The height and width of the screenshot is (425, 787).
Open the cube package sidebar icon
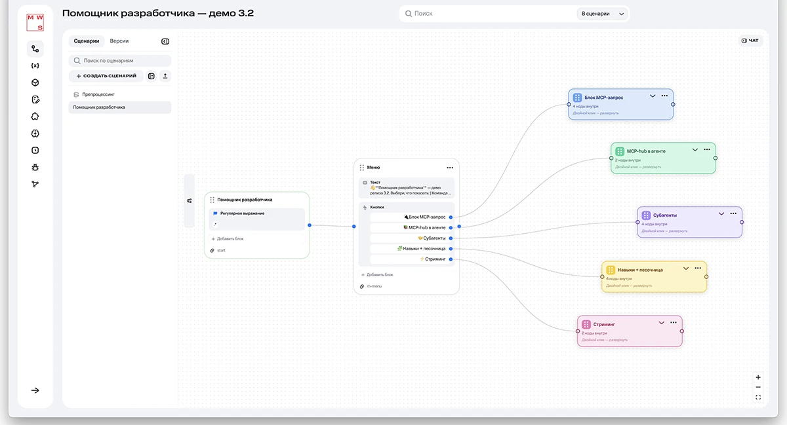35,83
